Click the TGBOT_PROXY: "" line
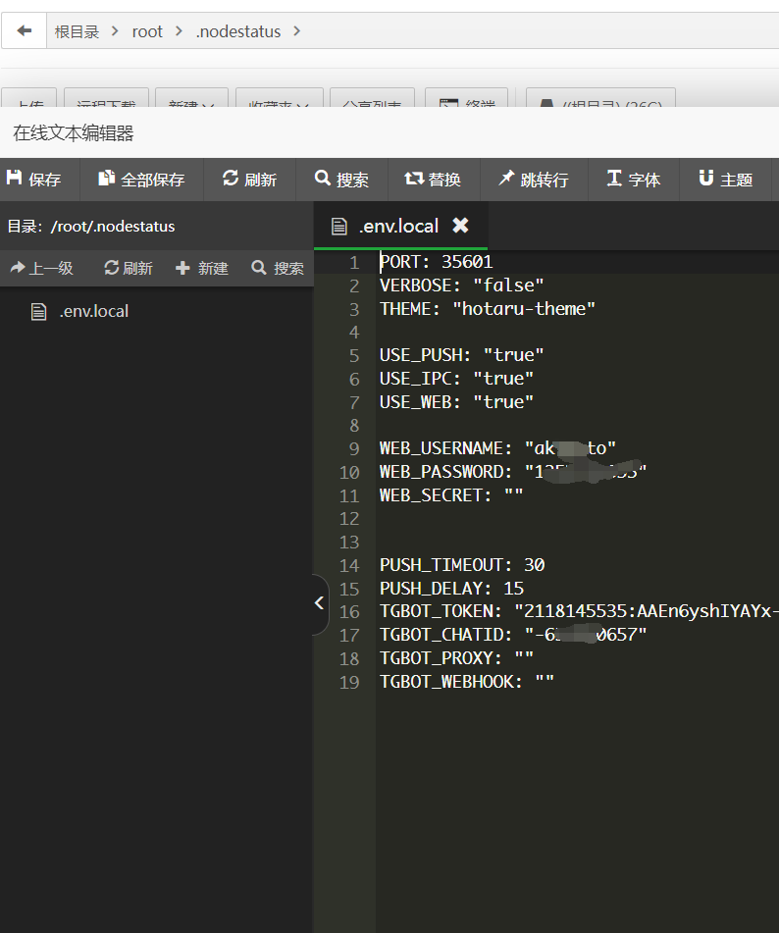The width and height of the screenshot is (779, 933). click(x=456, y=658)
